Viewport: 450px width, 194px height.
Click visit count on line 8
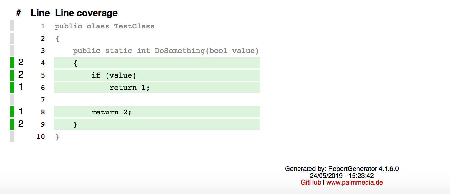pos(21,112)
